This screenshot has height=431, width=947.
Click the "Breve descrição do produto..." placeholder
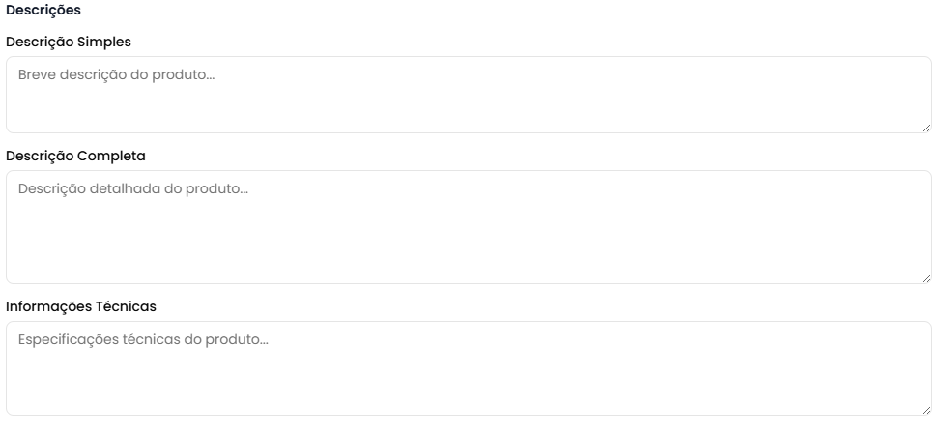tap(116, 75)
